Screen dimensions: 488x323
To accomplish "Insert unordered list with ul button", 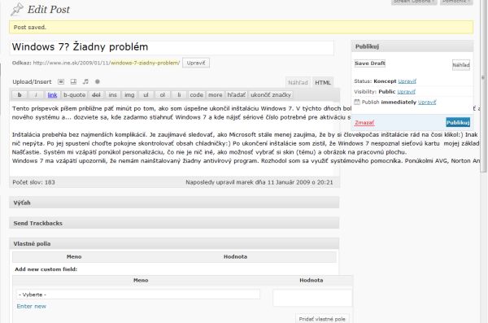I will point(146,94).
